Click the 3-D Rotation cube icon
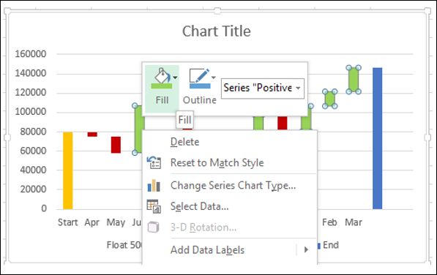Viewport: 437px width, 275px height. [x=153, y=227]
